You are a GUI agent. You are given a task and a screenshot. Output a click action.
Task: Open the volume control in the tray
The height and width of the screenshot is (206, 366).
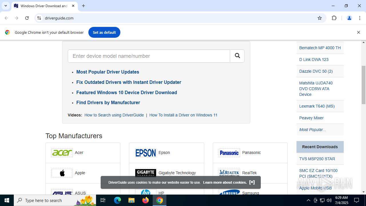(329, 200)
